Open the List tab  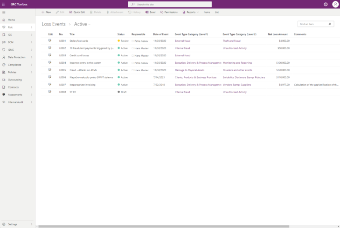click(x=216, y=12)
